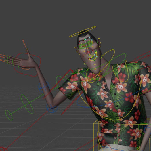This screenshot has height=151, width=151.
Task: Select the red hand control box around raised hand
Action: 27,65
